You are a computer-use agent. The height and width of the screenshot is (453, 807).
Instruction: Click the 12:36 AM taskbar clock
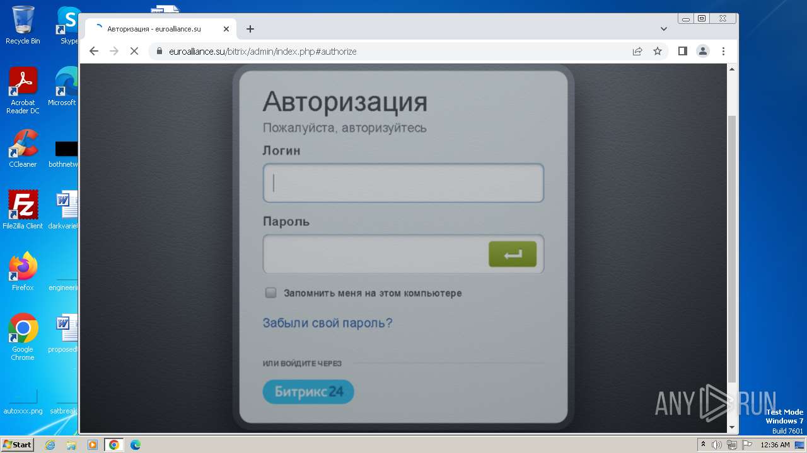(775, 445)
